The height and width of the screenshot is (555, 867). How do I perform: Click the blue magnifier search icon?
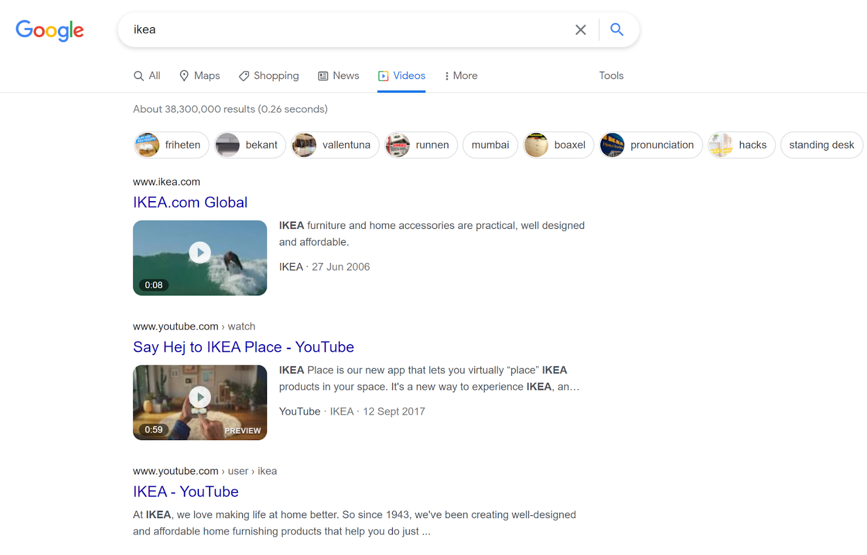[x=617, y=29]
